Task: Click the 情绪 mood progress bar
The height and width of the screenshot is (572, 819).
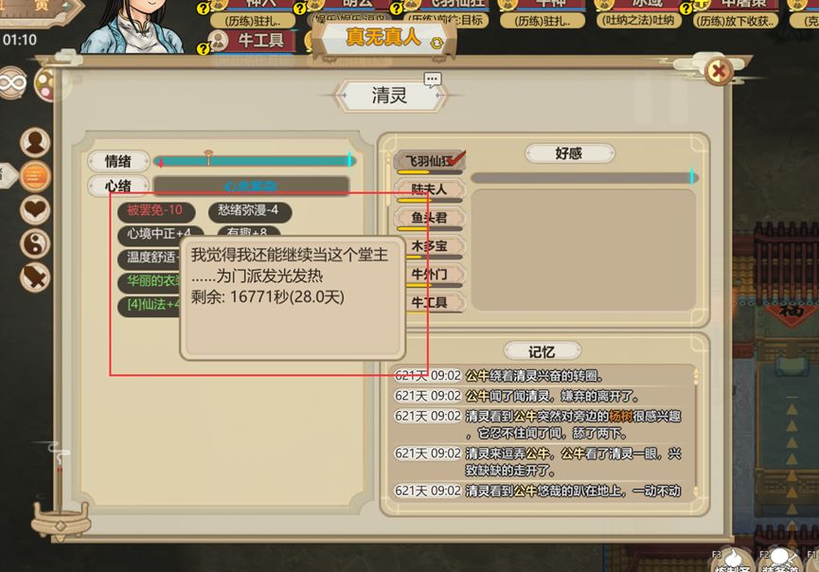Action: pyautogui.click(x=255, y=161)
